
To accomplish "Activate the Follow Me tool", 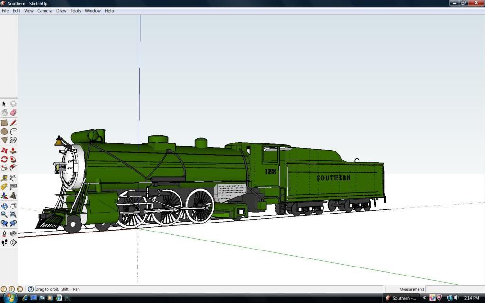I will pyautogui.click(x=13, y=159).
